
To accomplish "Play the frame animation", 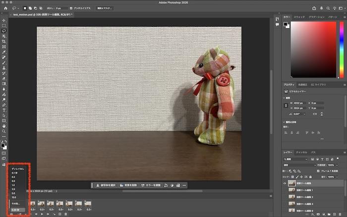I will [x=43, y=214].
